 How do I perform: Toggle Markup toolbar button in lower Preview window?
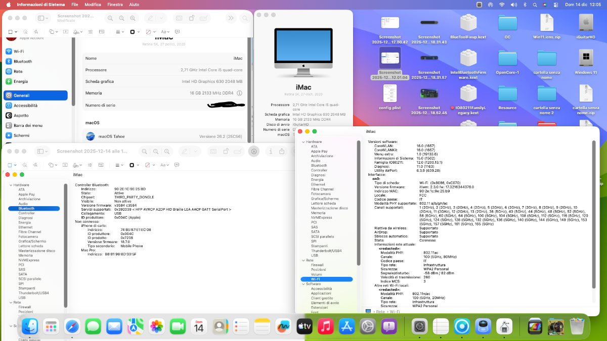pyautogui.click(x=254, y=151)
